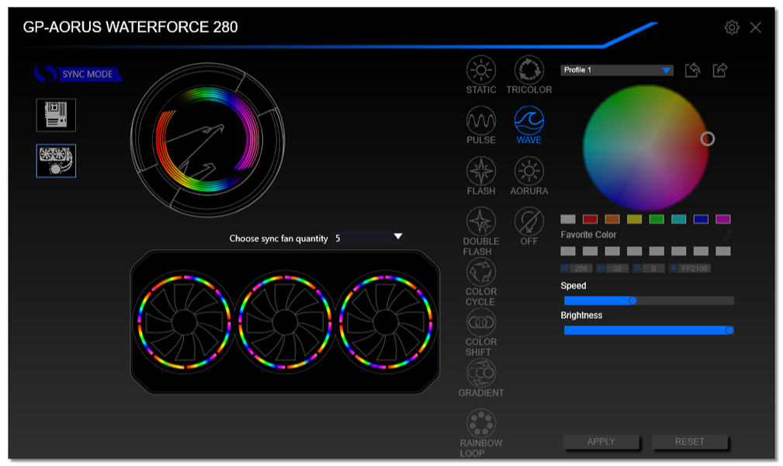783x466 pixels.
Task: Click the APPLY button
Action: click(601, 441)
